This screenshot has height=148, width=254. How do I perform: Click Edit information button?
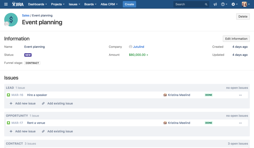pyautogui.click(x=236, y=39)
